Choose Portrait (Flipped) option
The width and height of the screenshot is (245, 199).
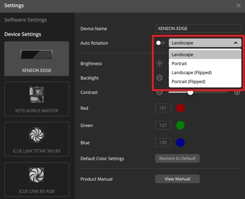tap(205, 82)
